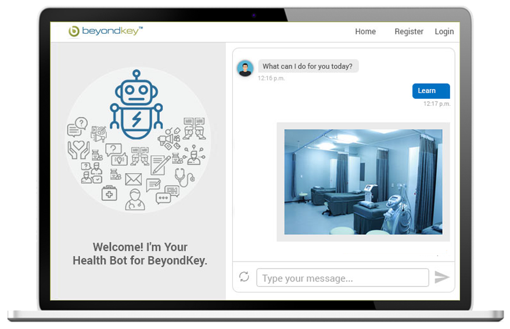510x329 pixels.
Task: Click the Welcome Health Bot heading
Action: coord(140,254)
